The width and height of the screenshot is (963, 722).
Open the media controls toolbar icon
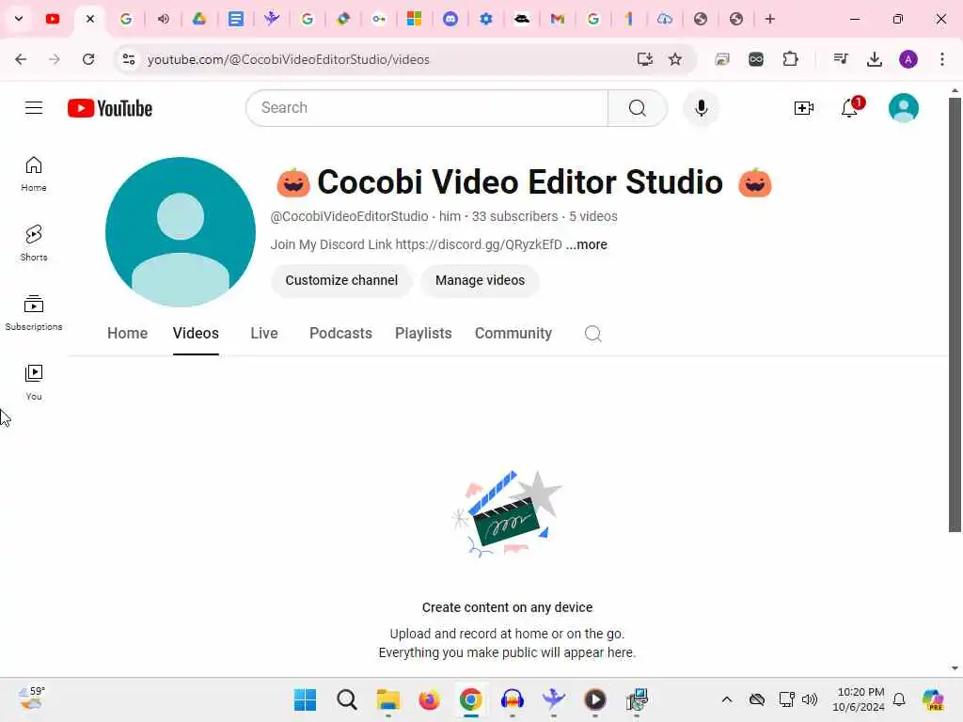[x=841, y=59]
